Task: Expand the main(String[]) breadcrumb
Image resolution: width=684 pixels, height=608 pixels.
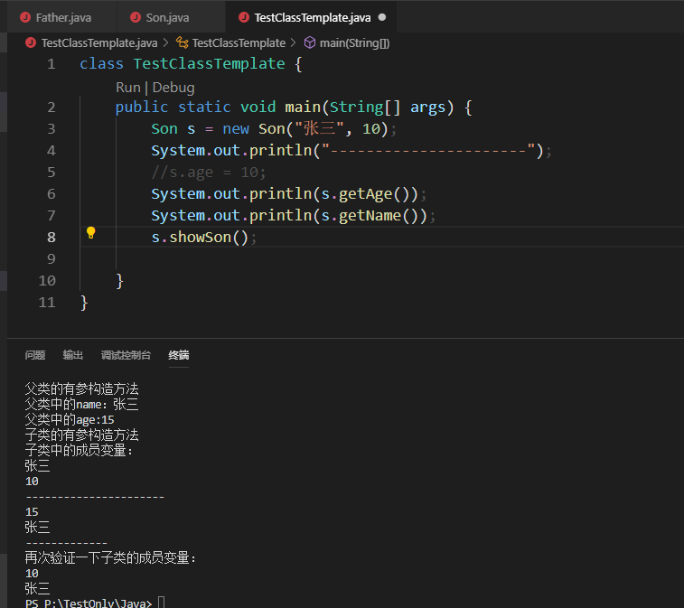Action: tap(354, 42)
